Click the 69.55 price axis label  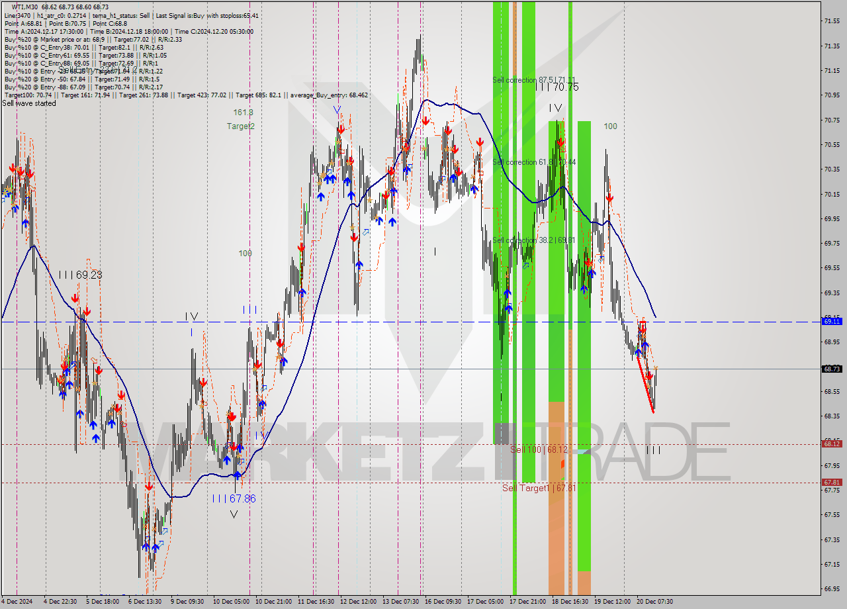[832, 268]
